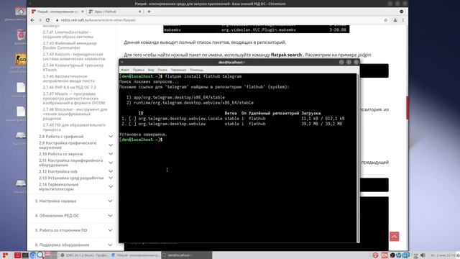This screenshot has width=460, height=259.
Task: Go back in the Chromium browser
Action: (32, 20)
